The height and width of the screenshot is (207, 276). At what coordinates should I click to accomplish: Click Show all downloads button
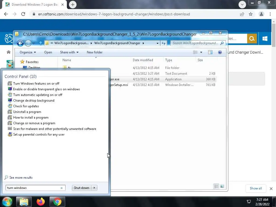256,188
